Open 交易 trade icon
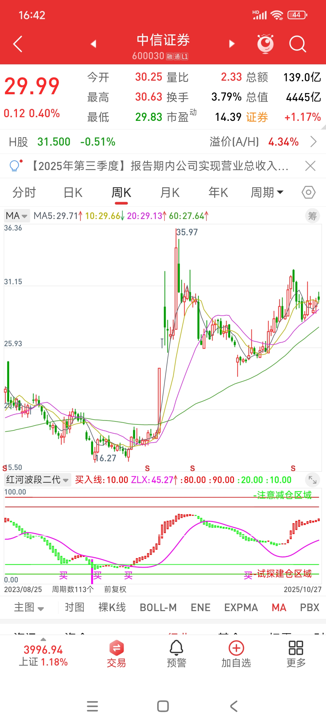This screenshot has height=725, width=326. point(117,654)
